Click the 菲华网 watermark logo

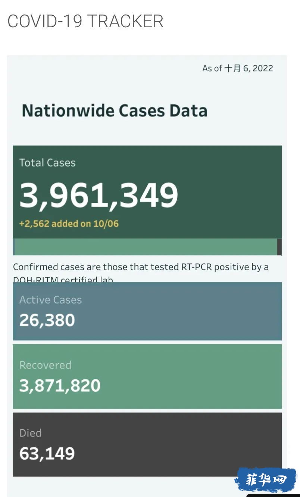(x=265, y=479)
